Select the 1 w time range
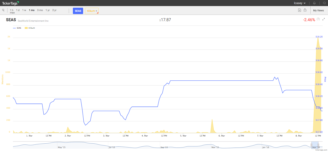The width and height of the screenshot is (328, 153). point(24,10)
